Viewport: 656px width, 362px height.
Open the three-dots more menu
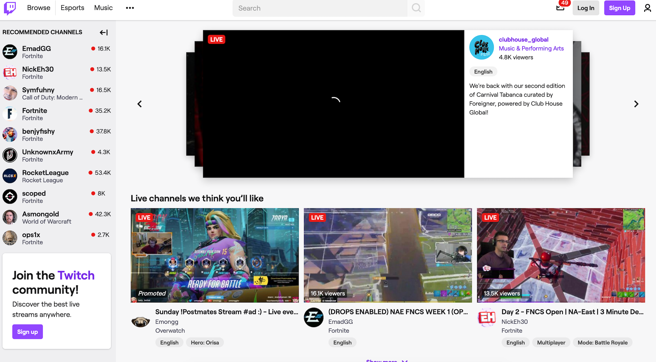pyautogui.click(x=130, y=8)
